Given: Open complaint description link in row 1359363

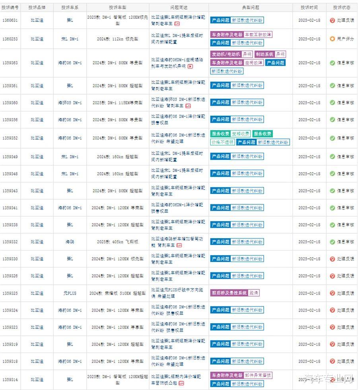Looking at the screenshot, I should point(177,63).
